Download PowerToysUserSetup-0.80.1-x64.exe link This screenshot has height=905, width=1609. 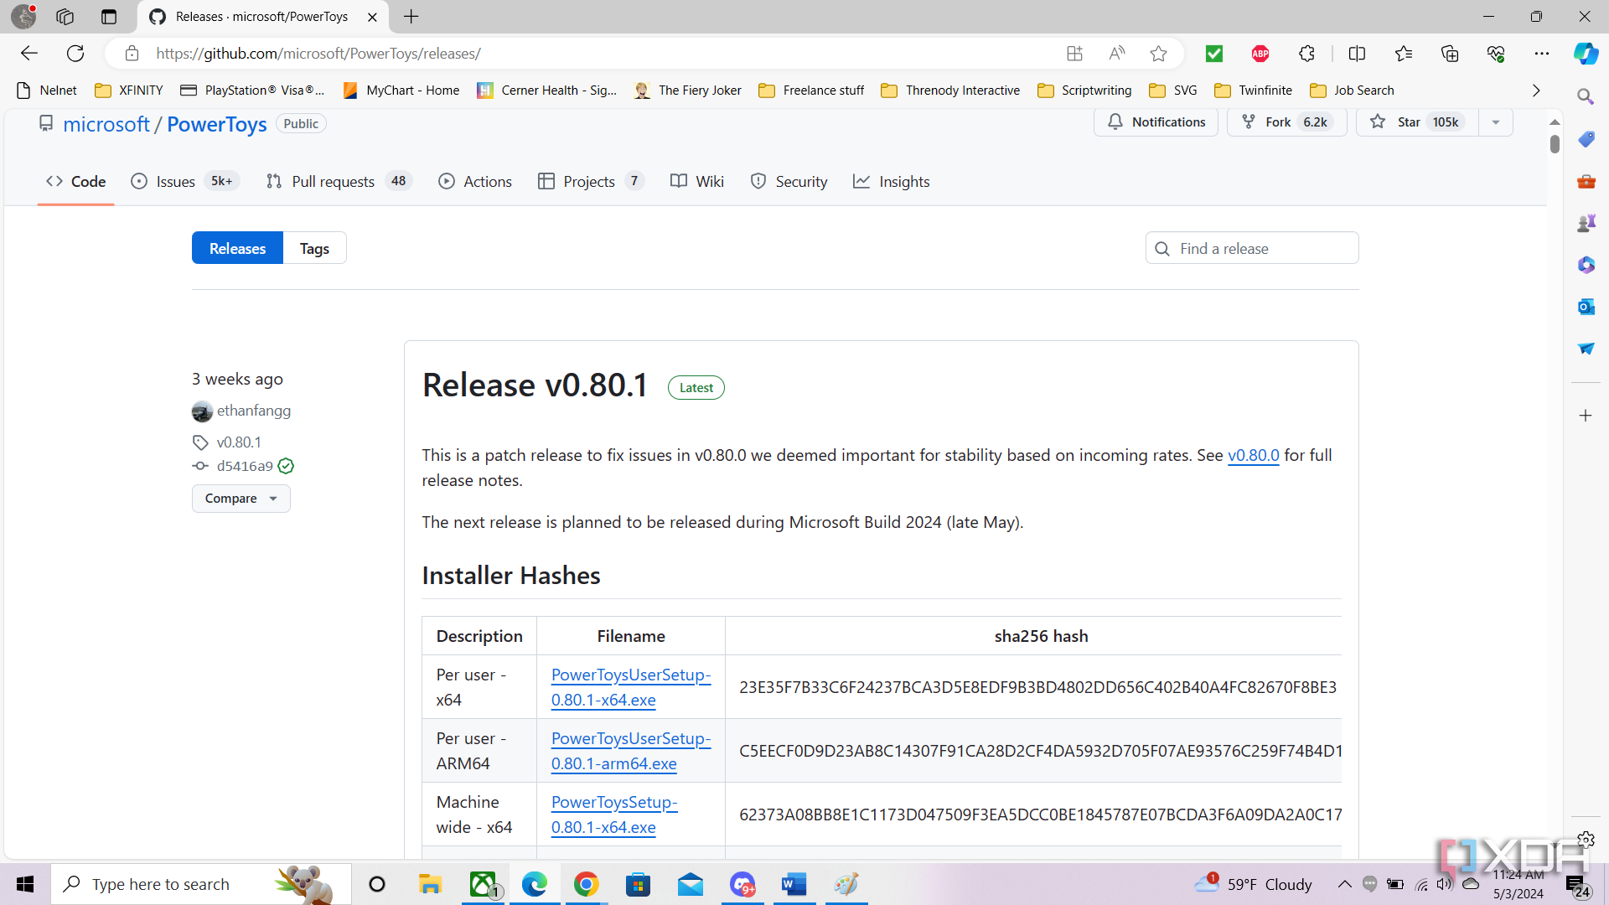(x=630, y=687)
